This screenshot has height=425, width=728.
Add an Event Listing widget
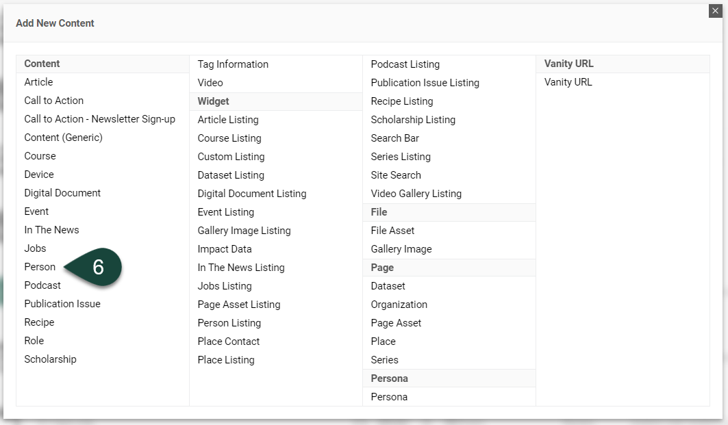click(x=226, y=212)
